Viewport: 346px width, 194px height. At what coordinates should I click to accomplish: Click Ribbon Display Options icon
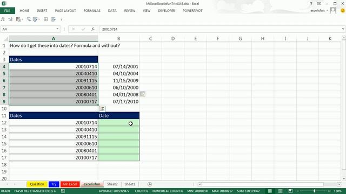(319, 4)
